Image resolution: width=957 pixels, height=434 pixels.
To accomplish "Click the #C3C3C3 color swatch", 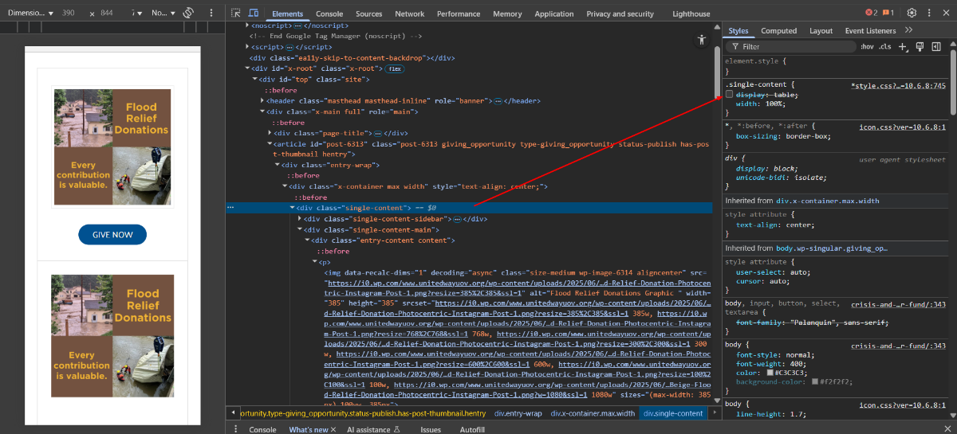I will pos(770,373).
